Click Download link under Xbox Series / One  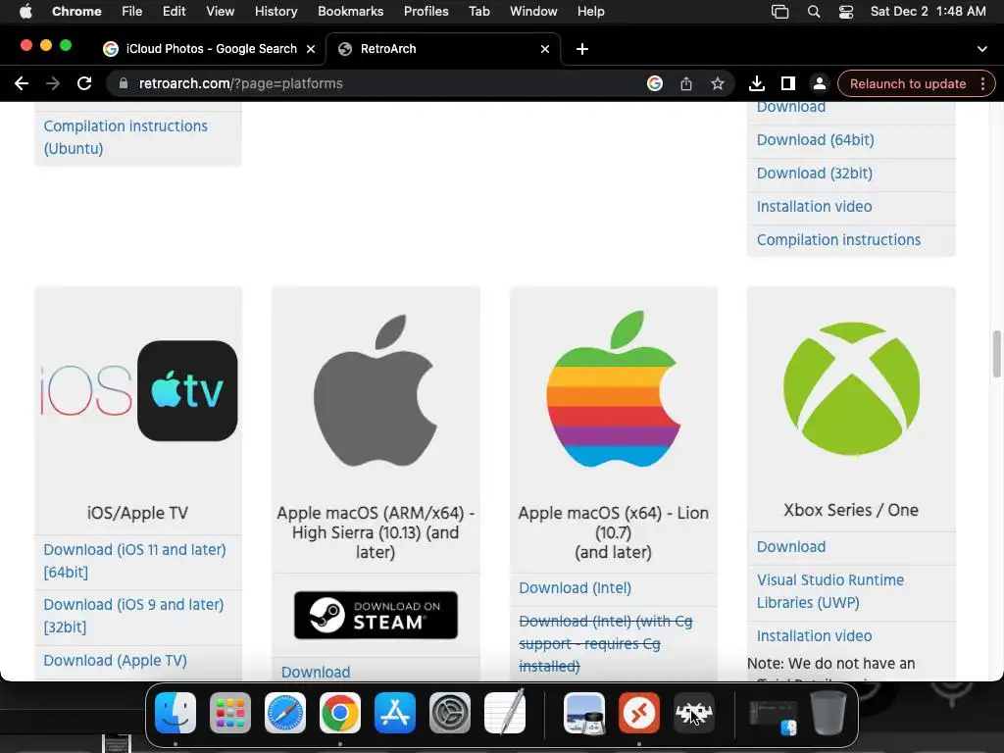[x=791, y=547]
